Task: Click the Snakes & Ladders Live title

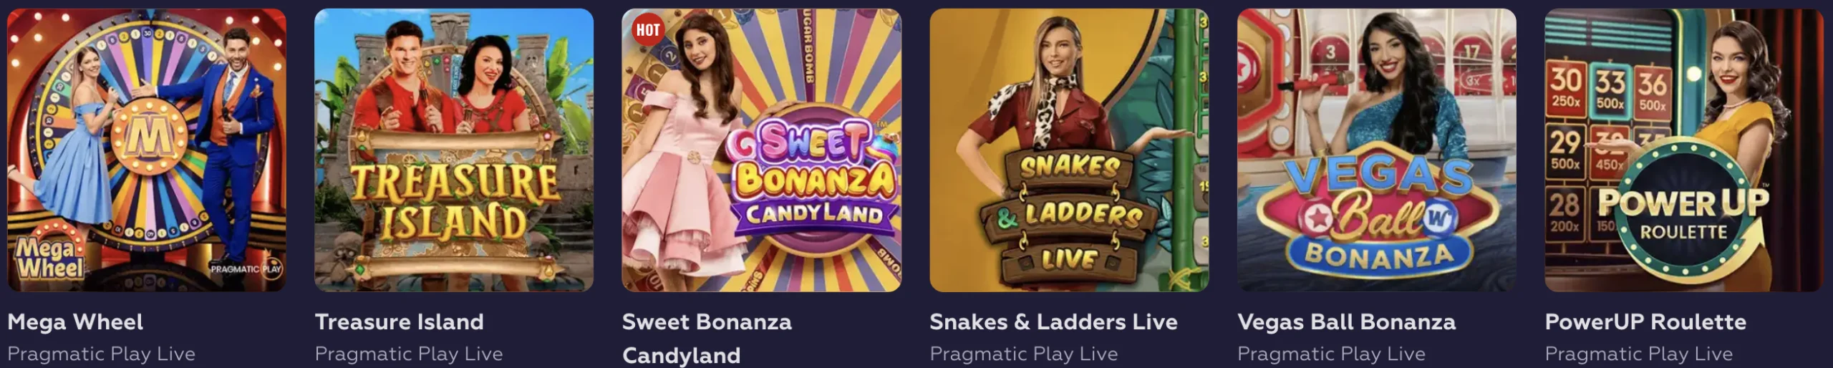Action: coord(1054,322)
